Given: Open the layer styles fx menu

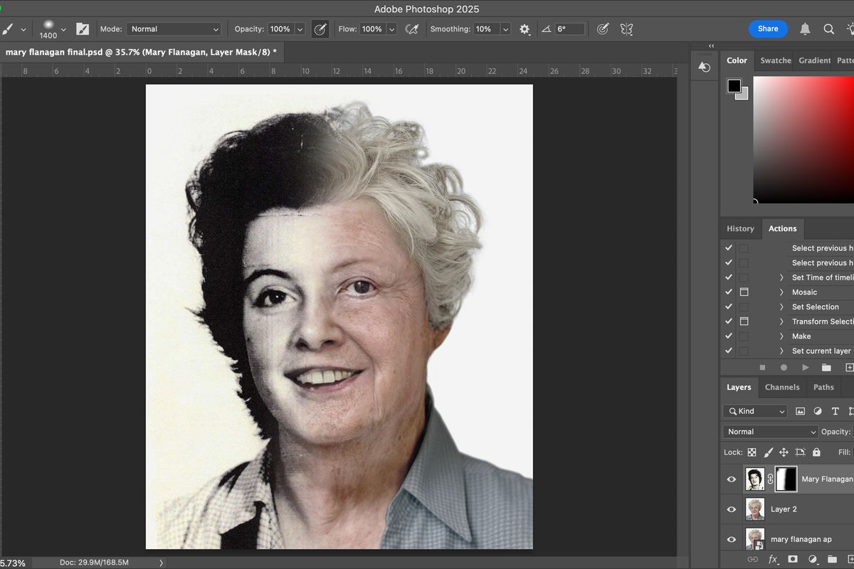Looking at the screenshot, I should [x=773, y=559].
